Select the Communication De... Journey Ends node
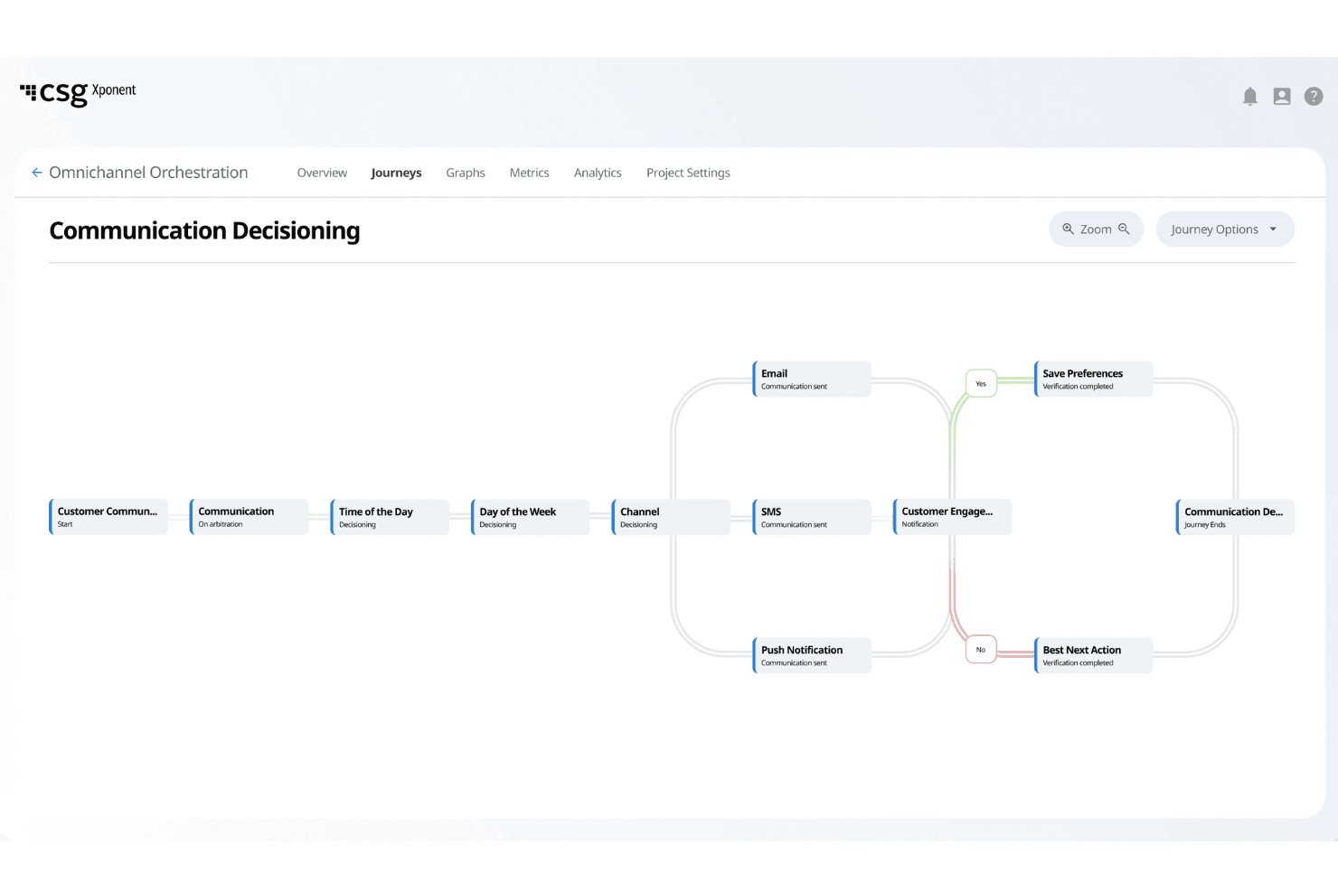 [1235, 517]
